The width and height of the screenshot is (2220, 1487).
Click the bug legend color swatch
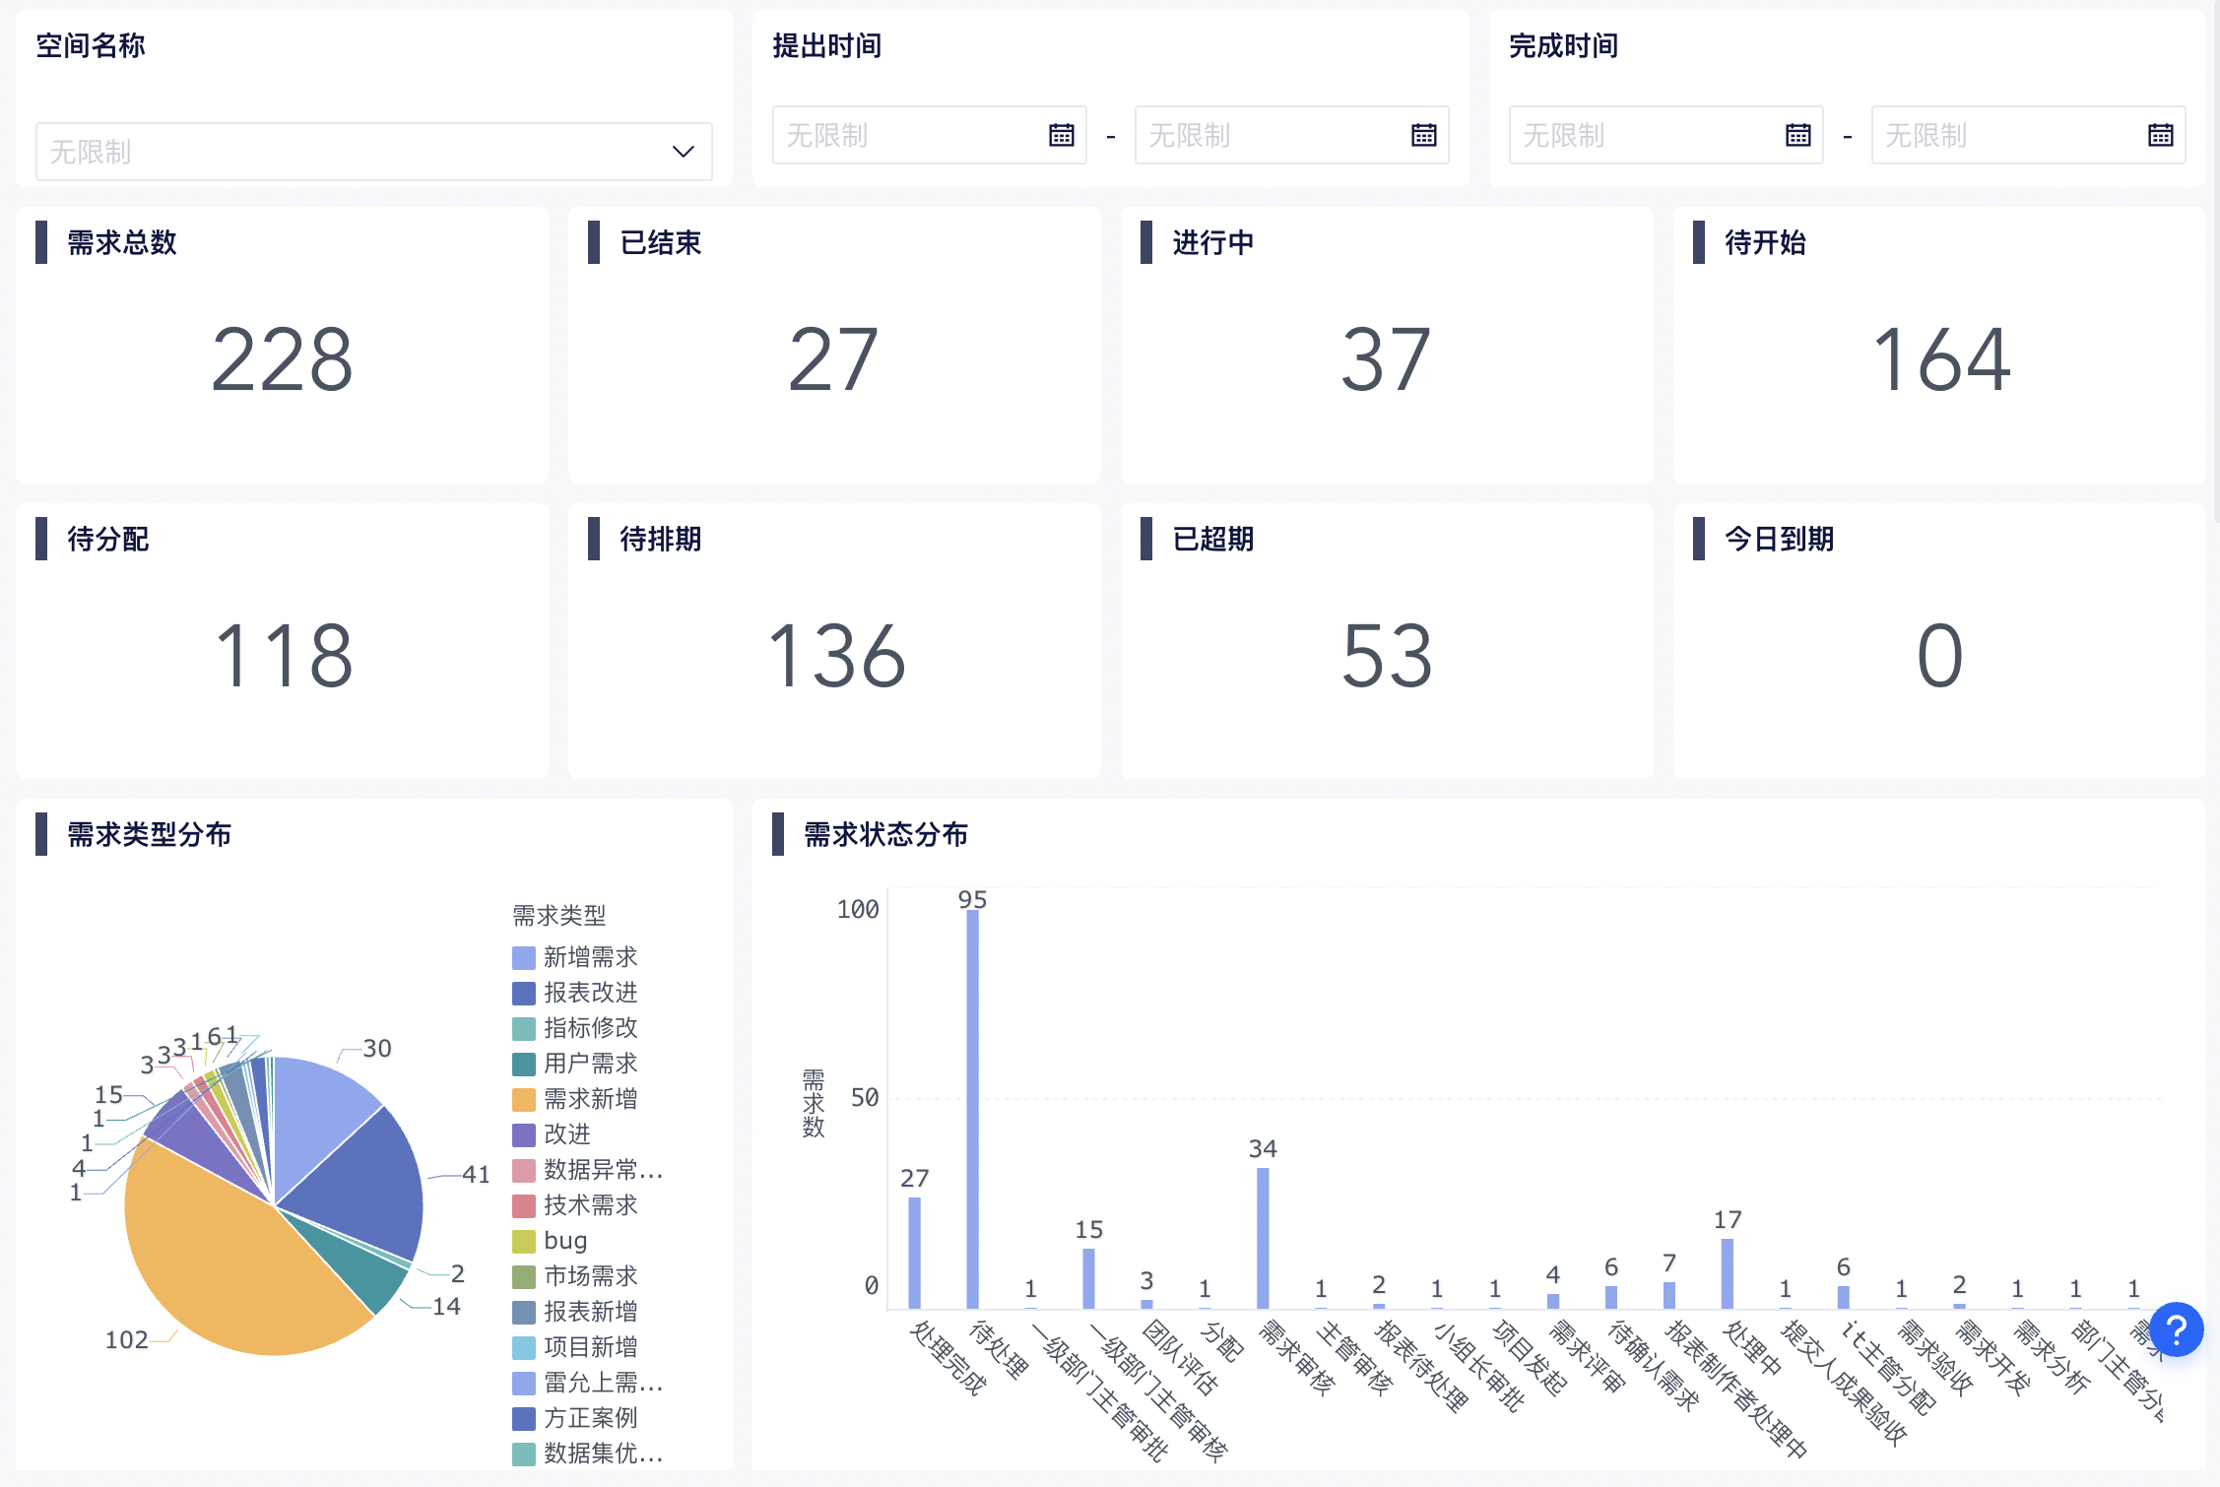pos(524,1242)
